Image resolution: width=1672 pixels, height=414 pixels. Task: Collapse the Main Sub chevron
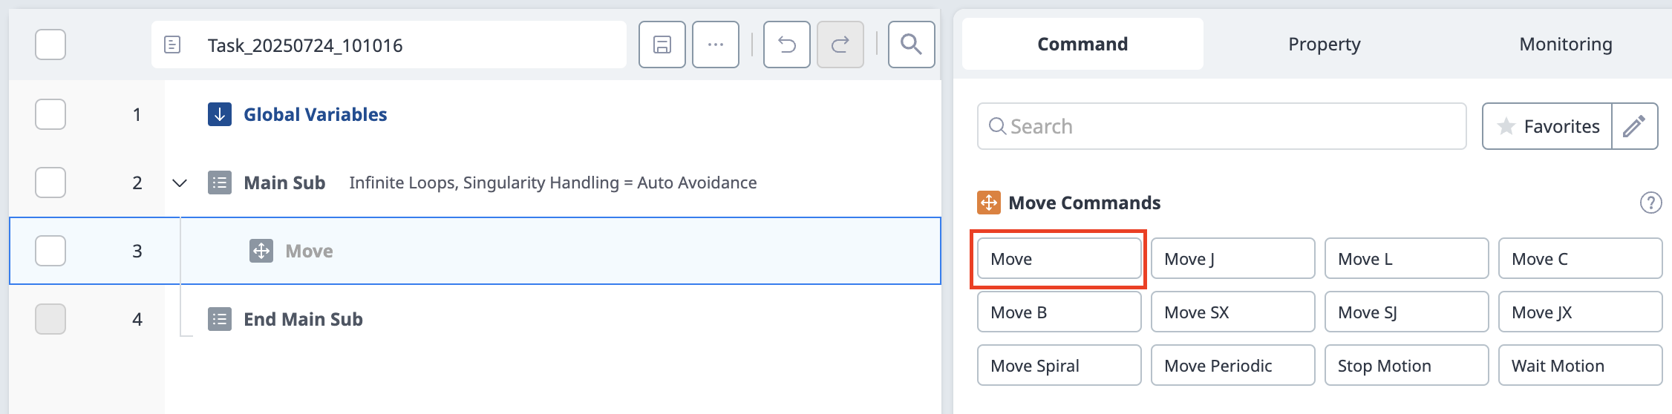click(x=179, y=183)
